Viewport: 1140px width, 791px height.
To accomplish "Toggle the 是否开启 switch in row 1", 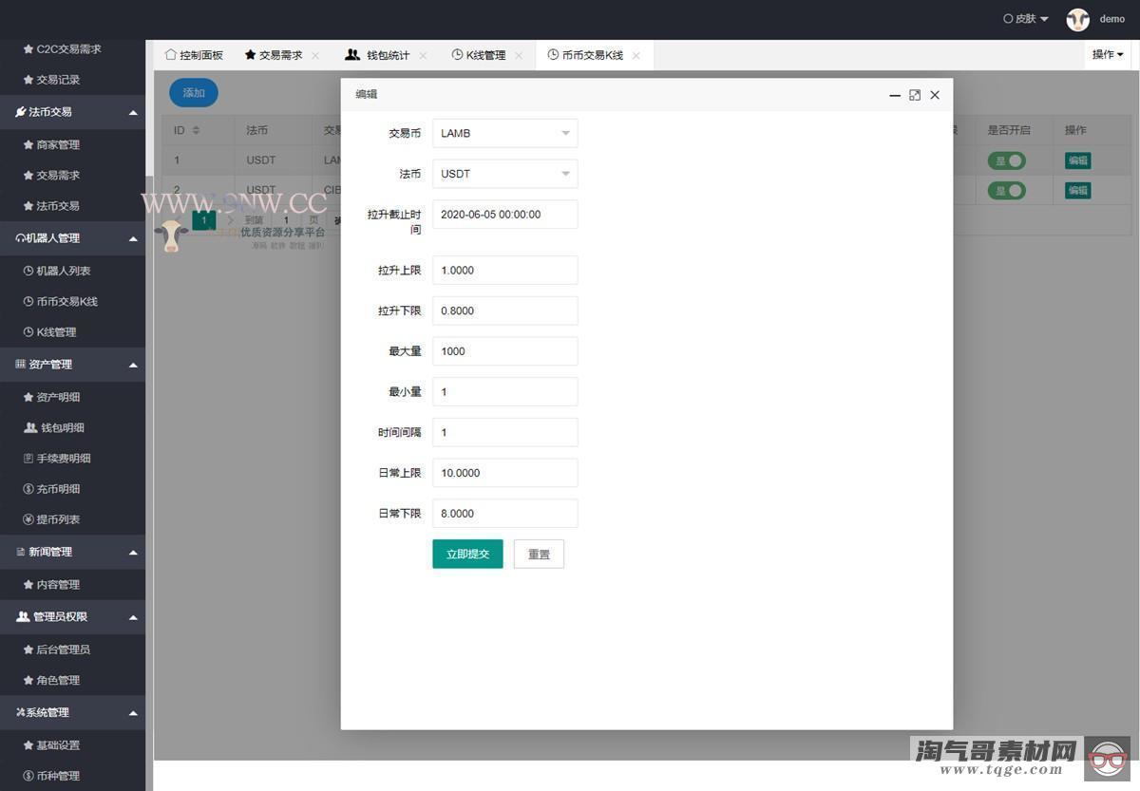I will coord(1006,160).
